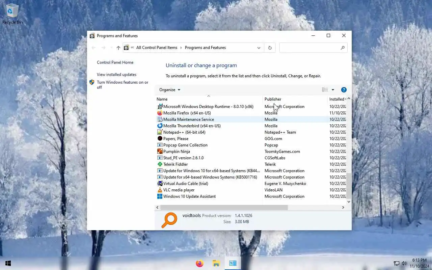Click the network tray icon
This screenshot has height=270, width=432.
[x=397, y=263]
